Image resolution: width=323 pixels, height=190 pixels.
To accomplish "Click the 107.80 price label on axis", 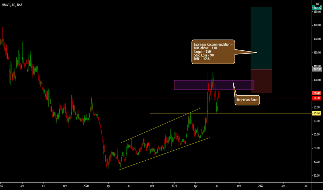I will tap(317, 69).
